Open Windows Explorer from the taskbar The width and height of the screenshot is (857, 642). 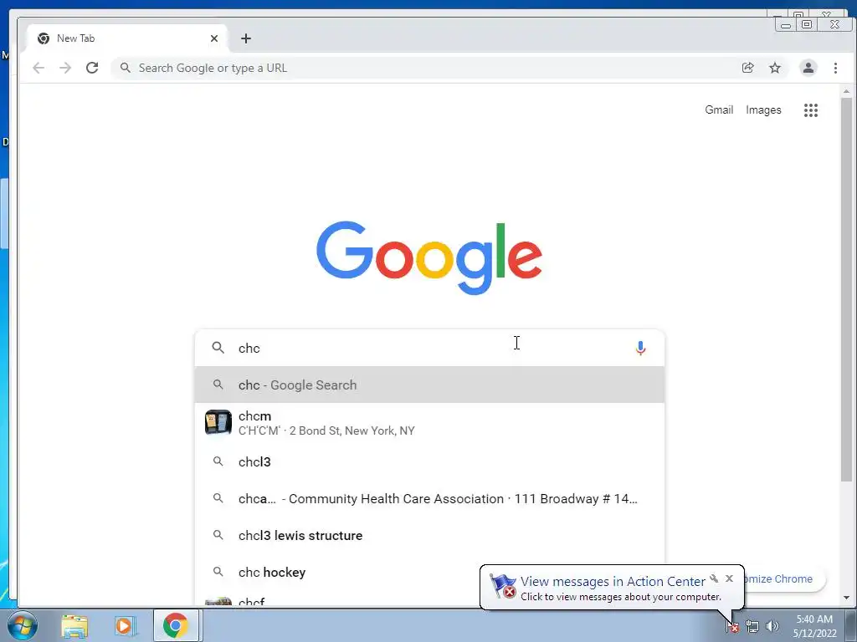point(74,625)
